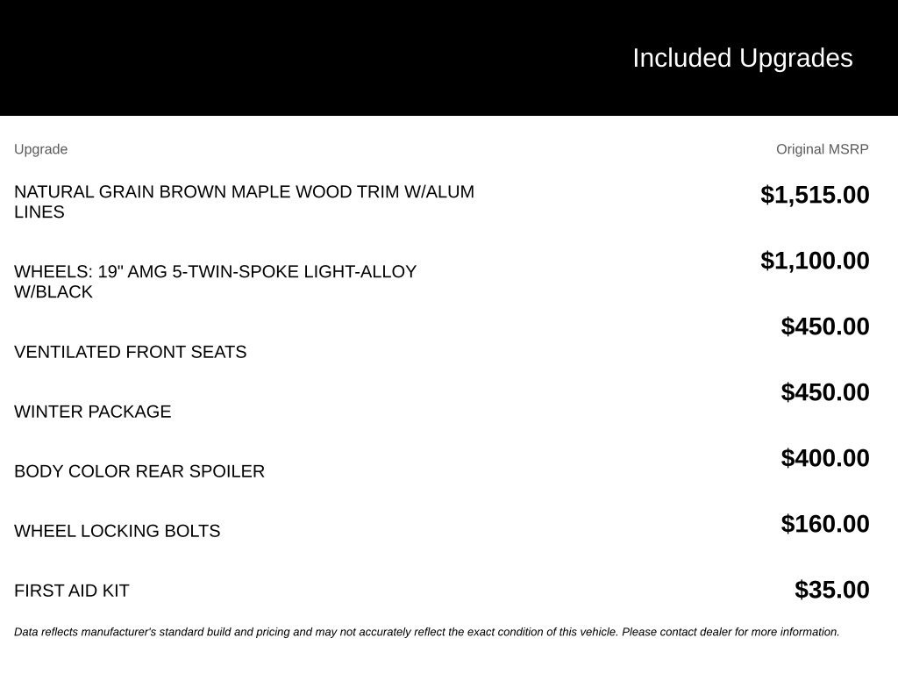Click the Upgrade column header
Image resolution: width=898 pixels, height=674 pixels.
(40, 149)
